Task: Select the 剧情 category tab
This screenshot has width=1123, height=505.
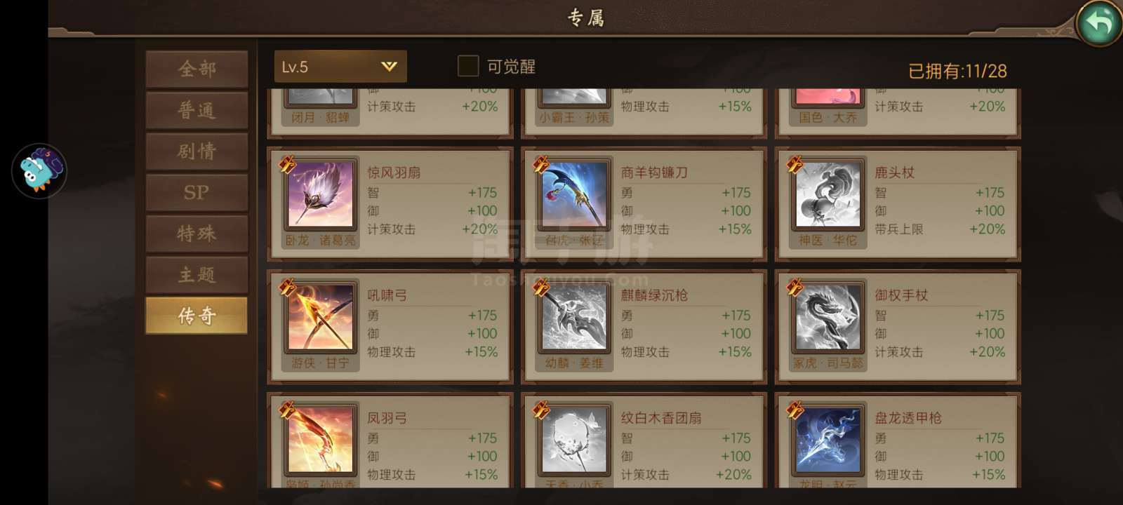Action: pyautogui.click(x=197, y=151)
